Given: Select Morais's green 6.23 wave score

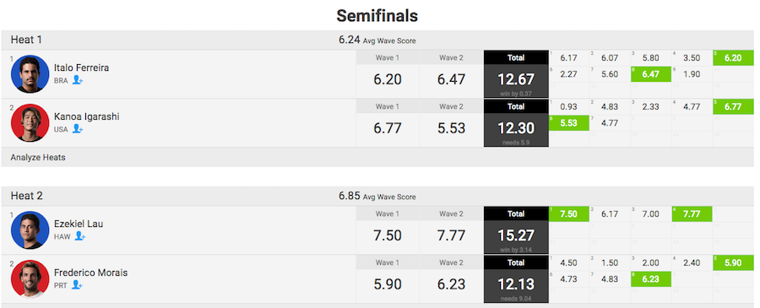Looking at the screenshot, I should 650,279.
